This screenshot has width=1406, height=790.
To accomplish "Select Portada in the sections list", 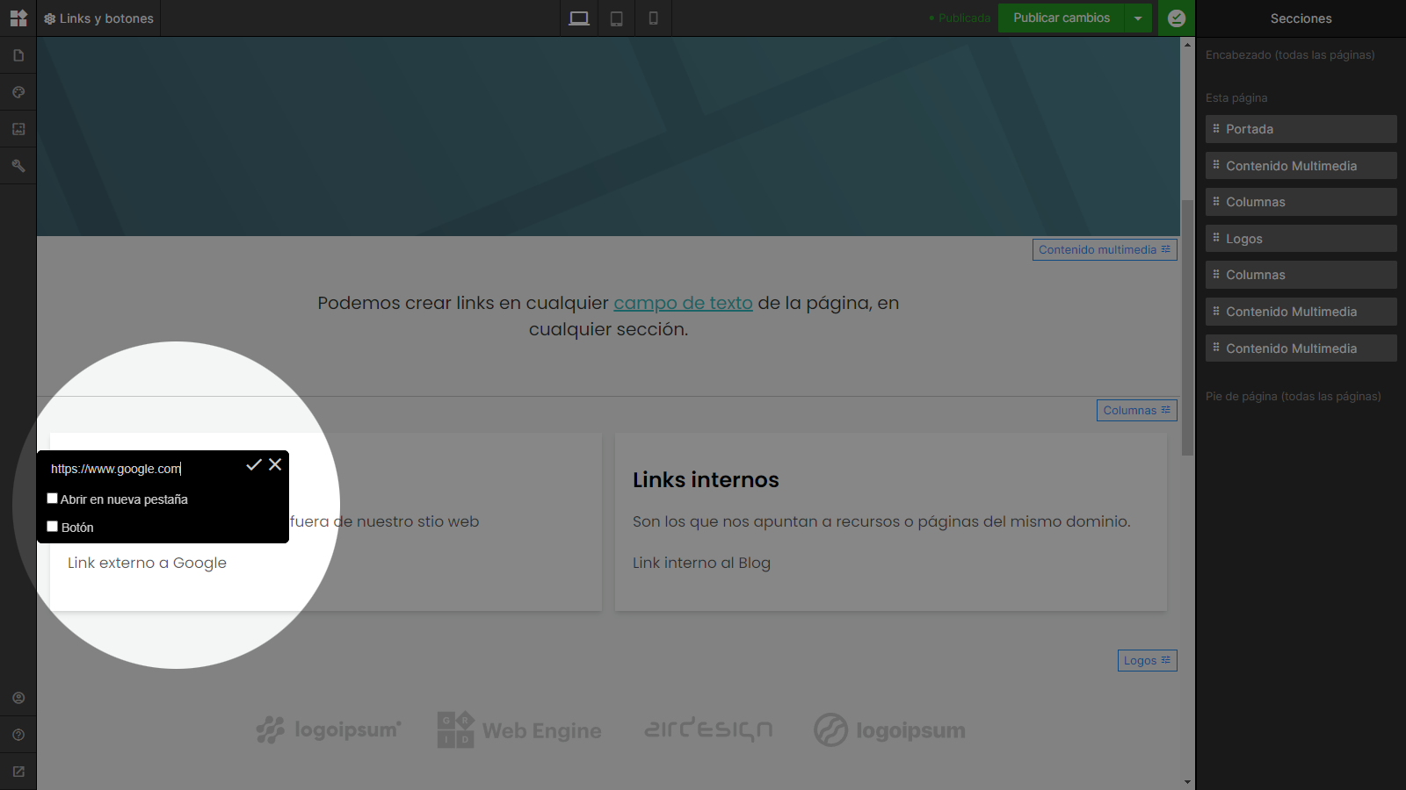I will tap(1301, 129).
